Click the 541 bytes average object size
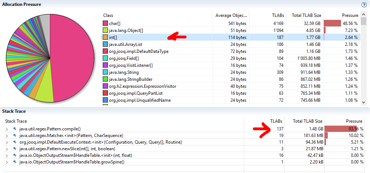This screenshot has height=173, width=370. tap(237, 24)
